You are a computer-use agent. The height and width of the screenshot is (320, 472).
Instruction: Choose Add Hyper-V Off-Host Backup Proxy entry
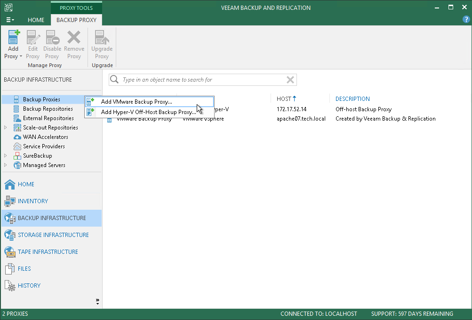(x=150, y=112)
